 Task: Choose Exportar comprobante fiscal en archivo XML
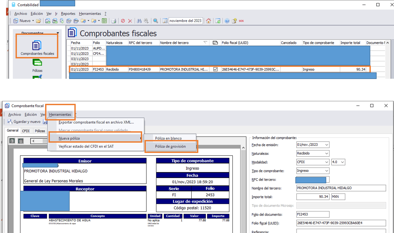96,122
